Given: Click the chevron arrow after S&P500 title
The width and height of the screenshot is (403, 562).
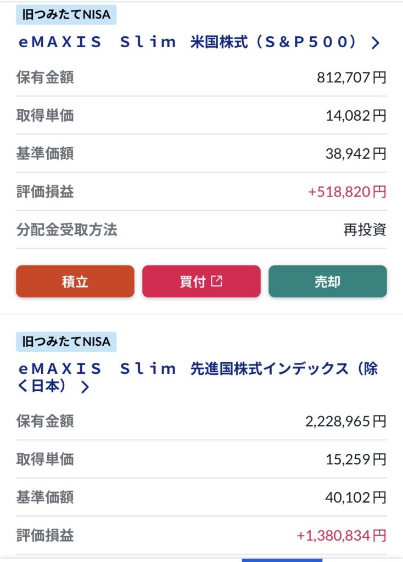Looking at the screenshot, I should (376, 43).
